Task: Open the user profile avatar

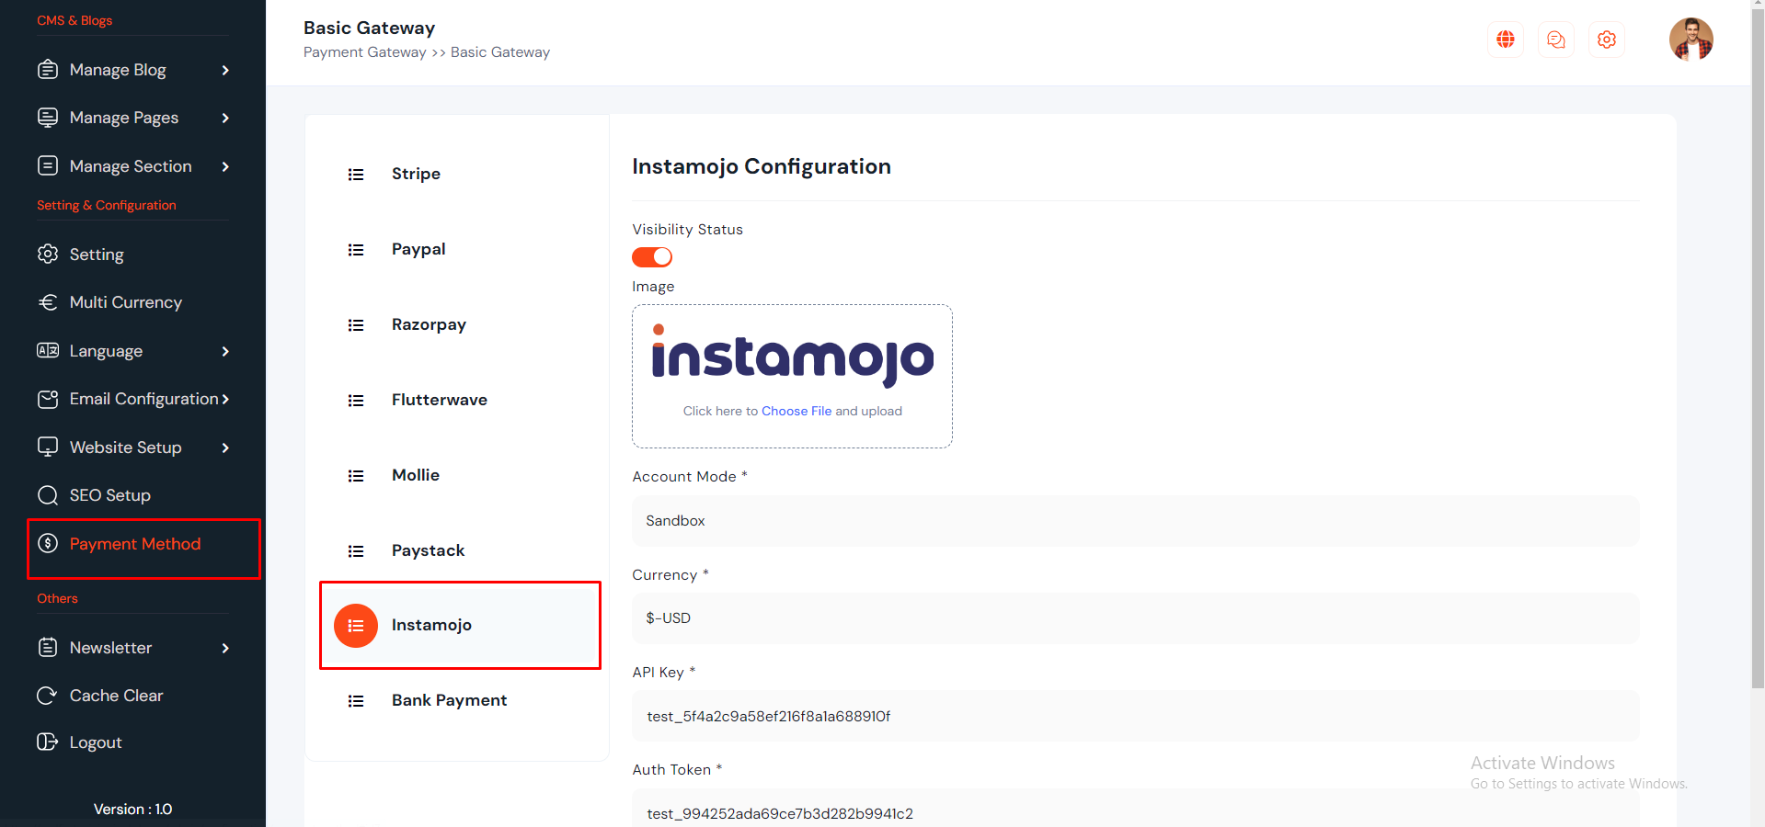Action: (x=1691, y=40)
